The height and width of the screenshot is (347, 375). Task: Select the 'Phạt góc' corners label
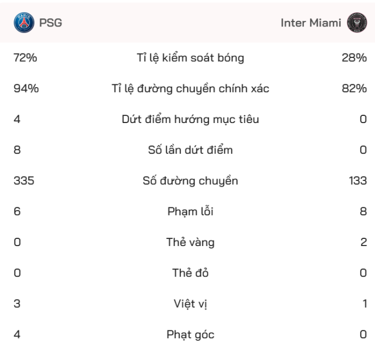[x=190, y=334]
